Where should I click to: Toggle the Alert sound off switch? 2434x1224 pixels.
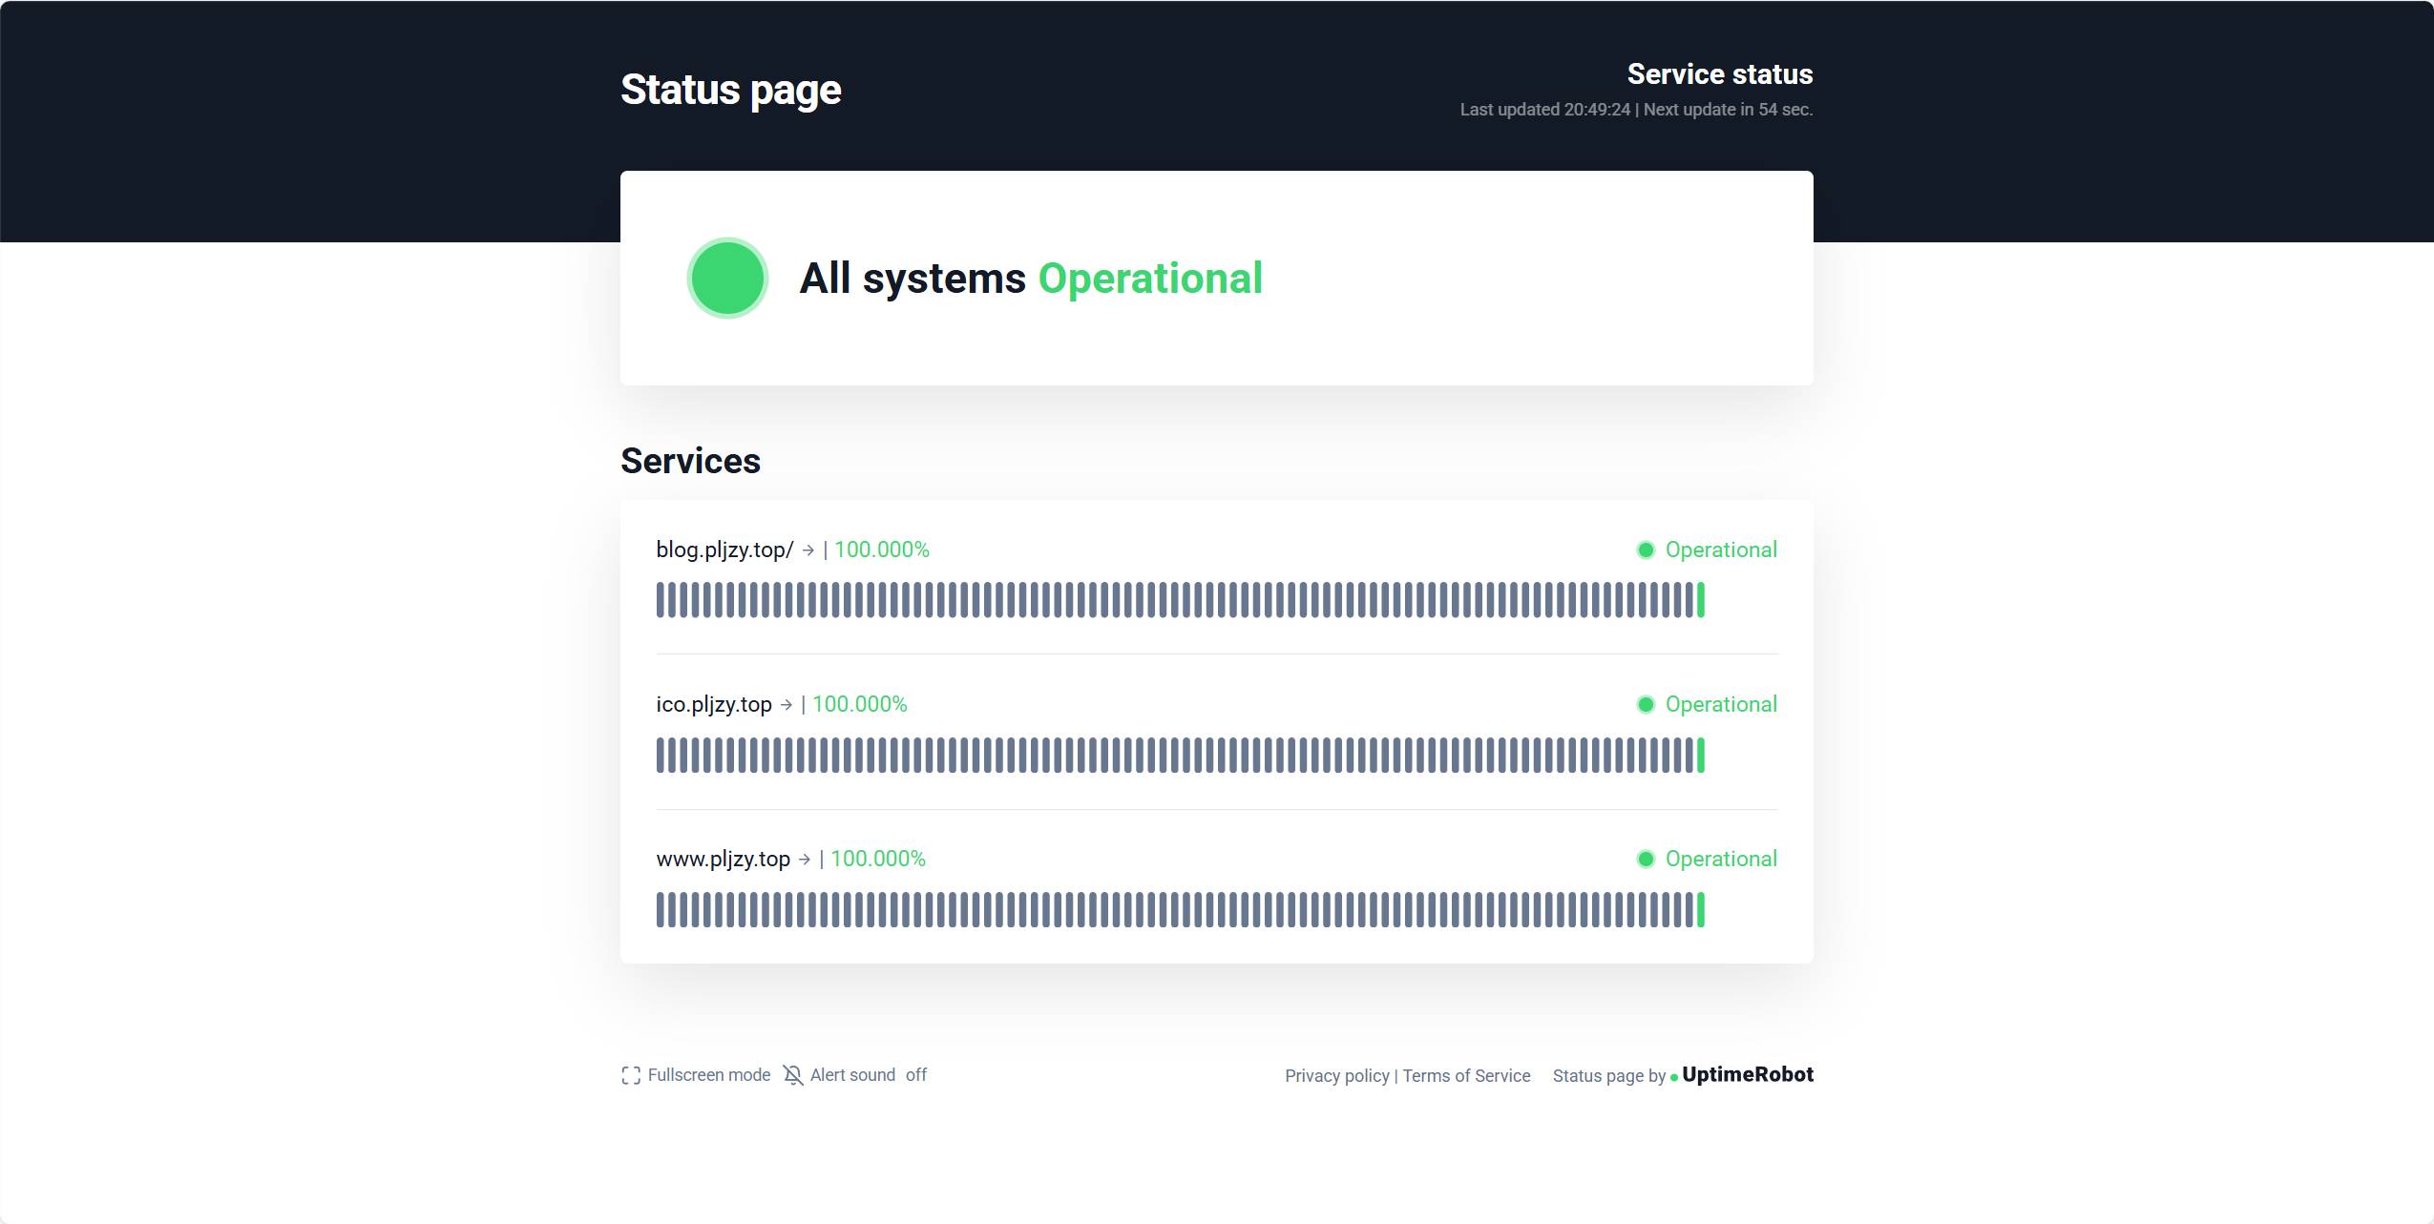tap(915, 1075)
